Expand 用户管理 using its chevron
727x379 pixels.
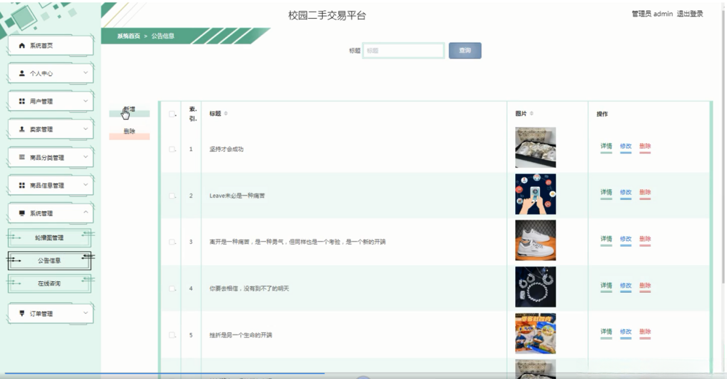point(85,101)
